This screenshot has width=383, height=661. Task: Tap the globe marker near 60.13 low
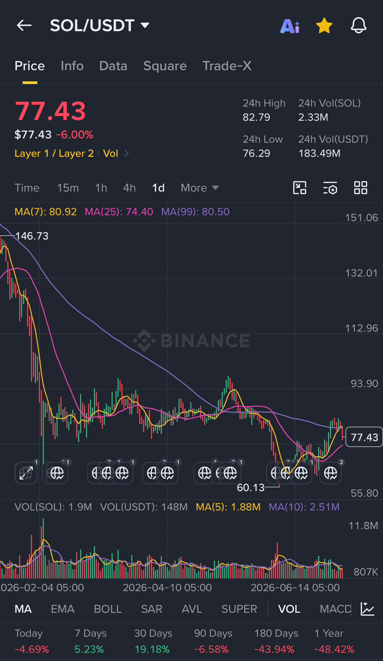285,473
